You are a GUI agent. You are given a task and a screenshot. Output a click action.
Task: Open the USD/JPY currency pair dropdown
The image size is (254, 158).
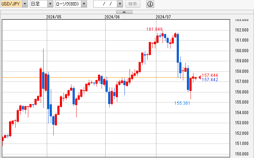coord(25,4)
